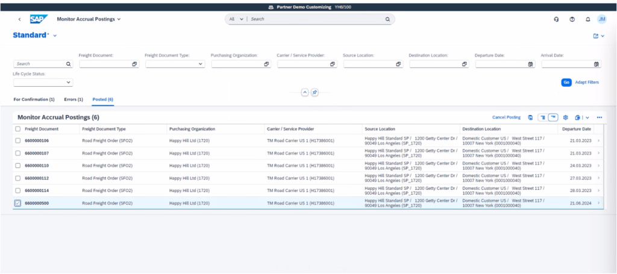Open the table toolbar overflow three dots

coord(600,117)
